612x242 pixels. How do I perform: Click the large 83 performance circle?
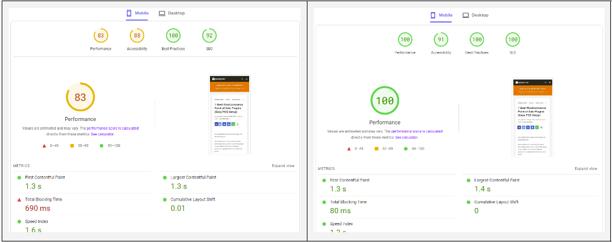(x=80, y=97)
